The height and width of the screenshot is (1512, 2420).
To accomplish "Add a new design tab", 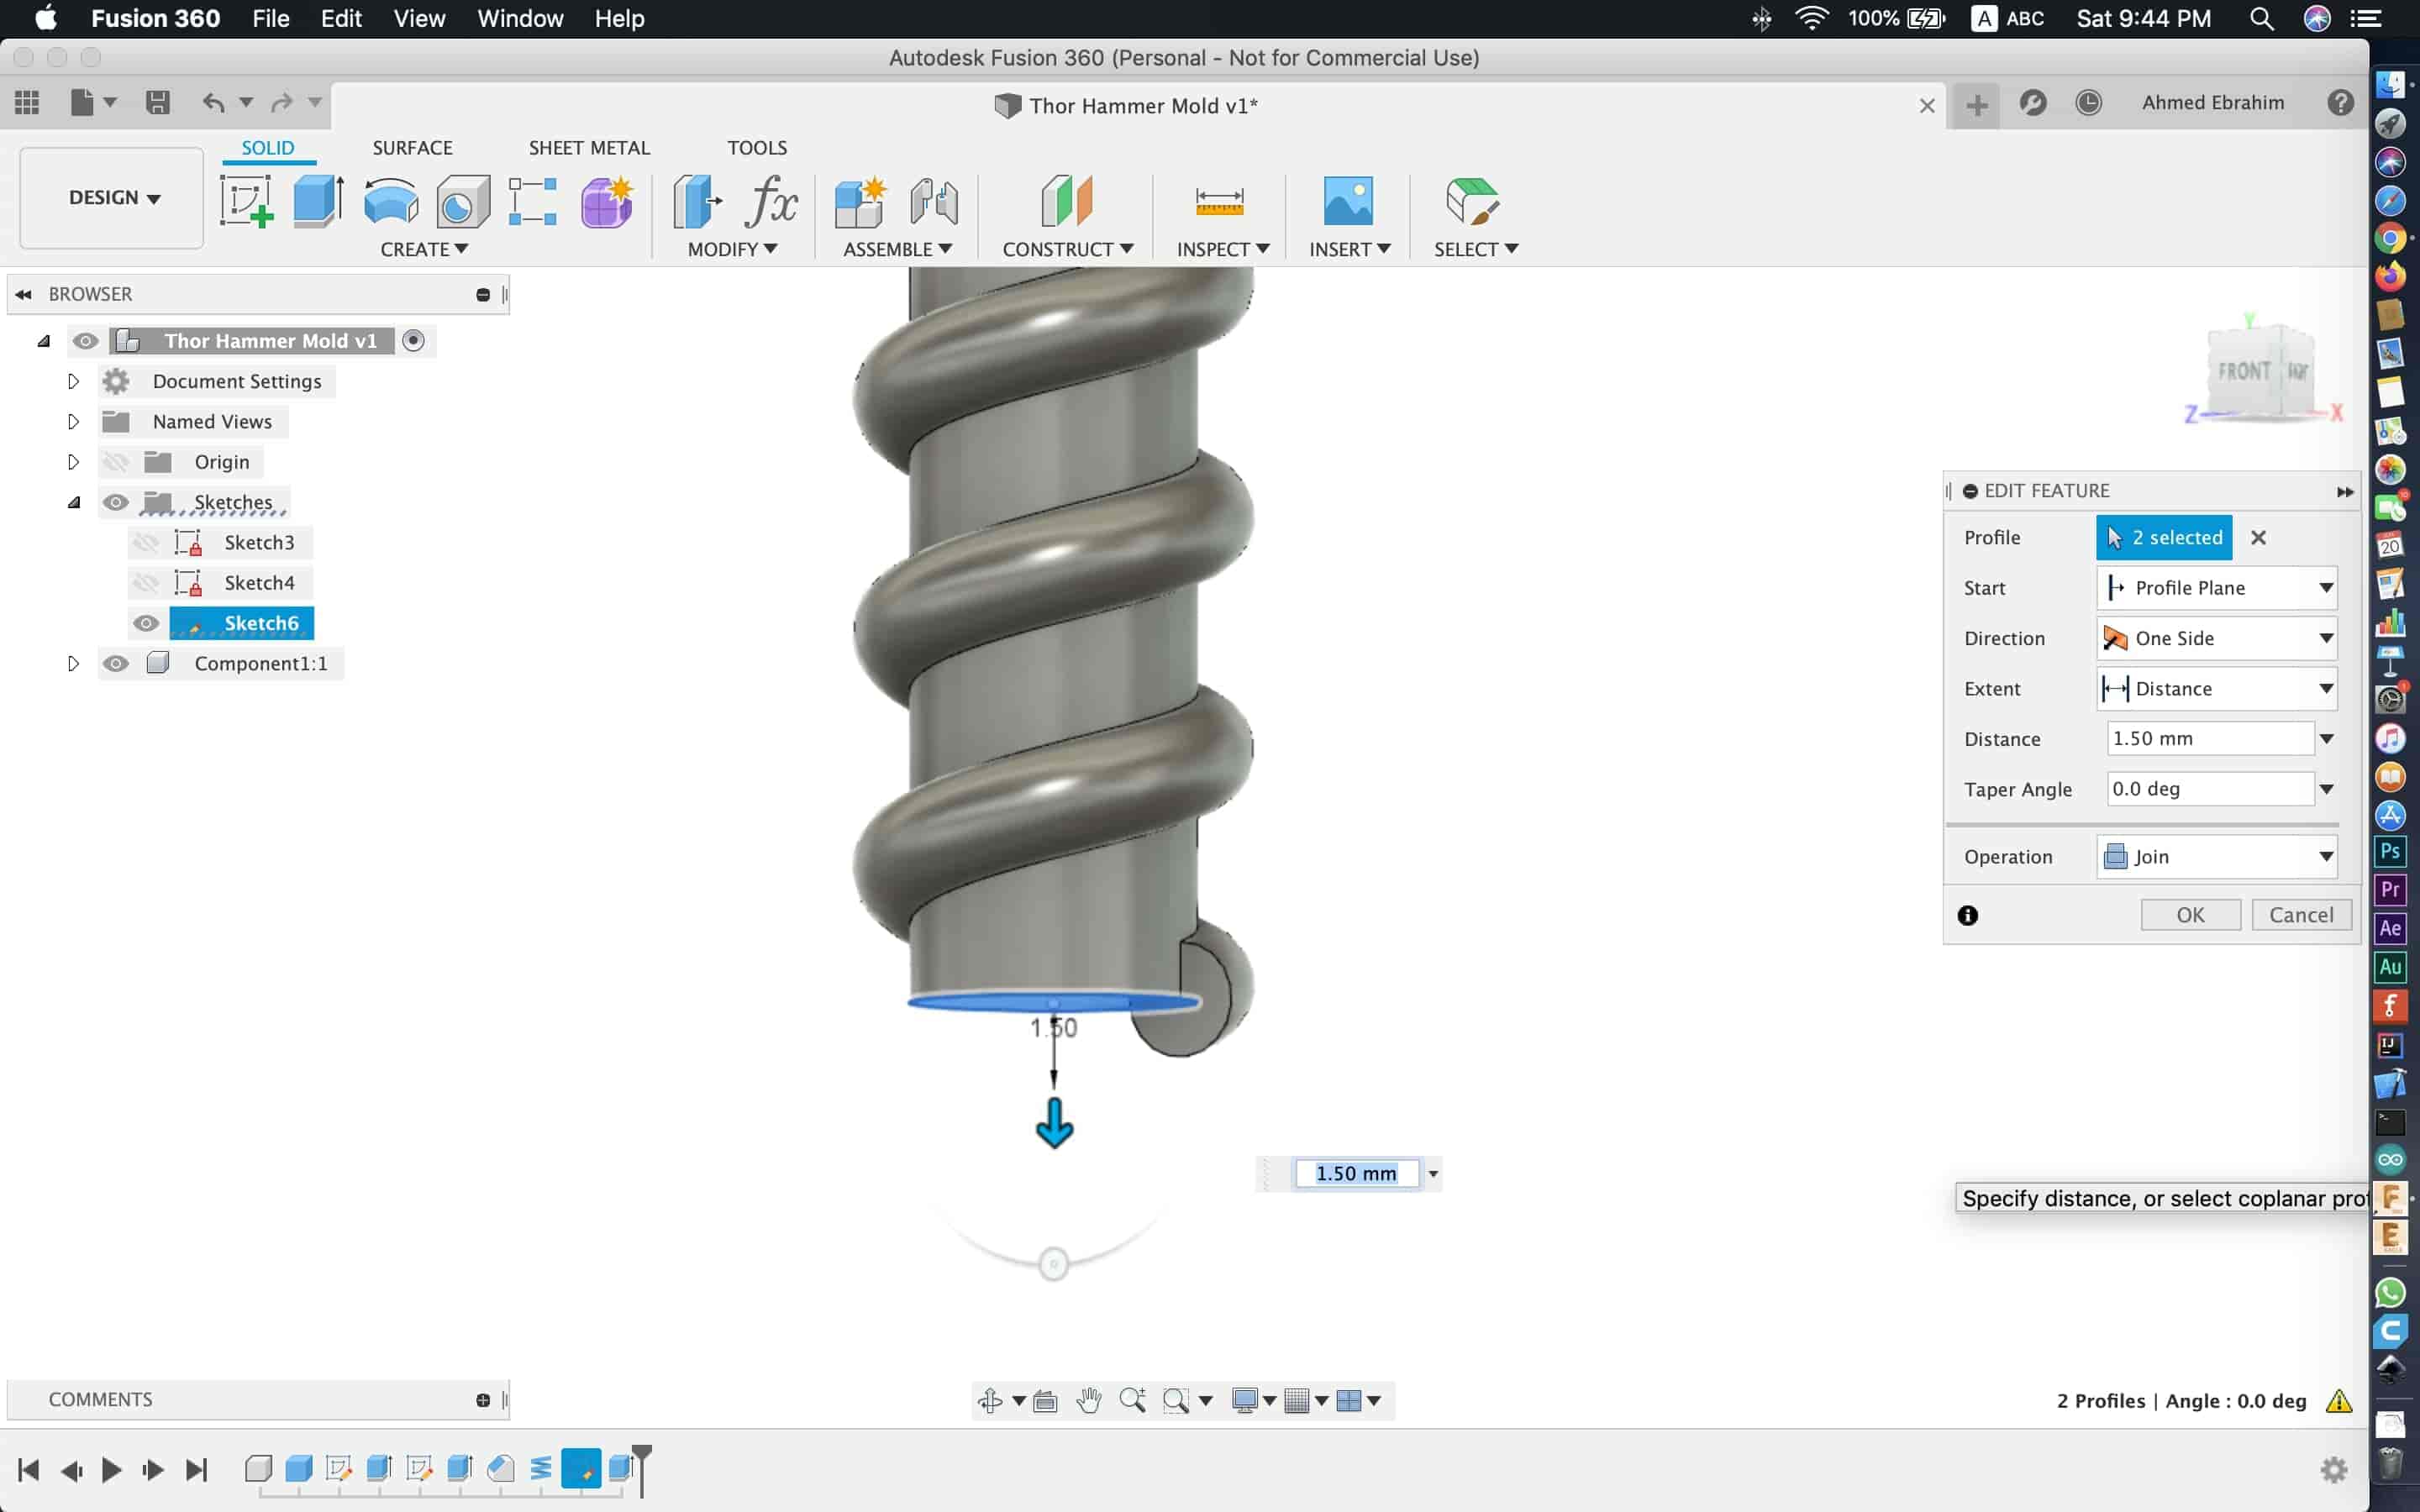I will [1976, 105].
